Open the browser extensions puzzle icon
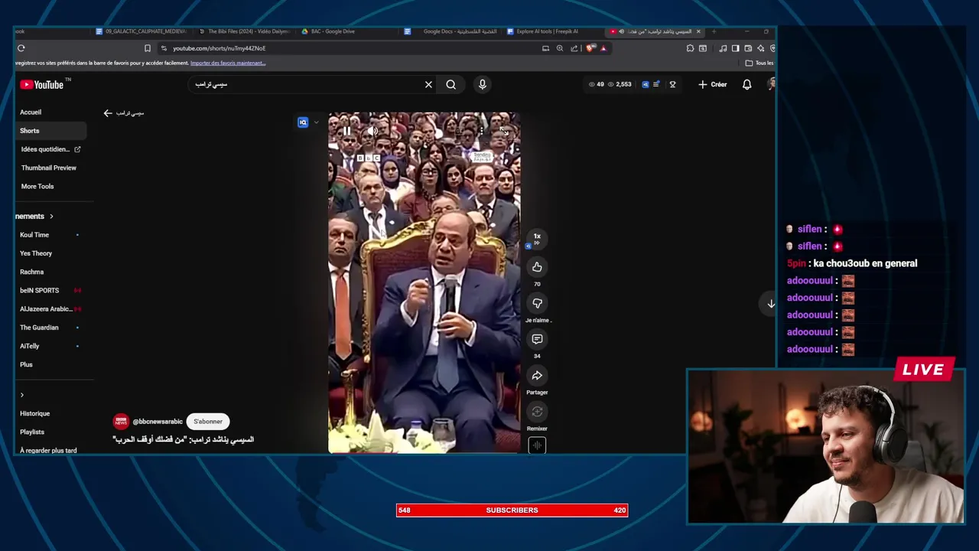Screen dimensions: 979x551 click(x=690, y=48)
